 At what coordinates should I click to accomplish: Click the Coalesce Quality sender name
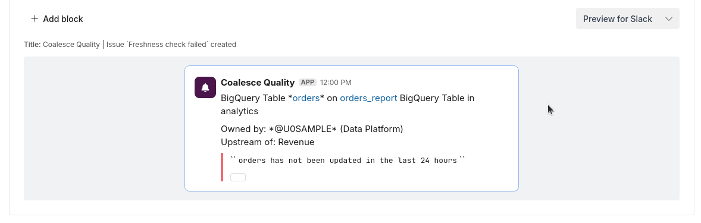click(258, 82)
